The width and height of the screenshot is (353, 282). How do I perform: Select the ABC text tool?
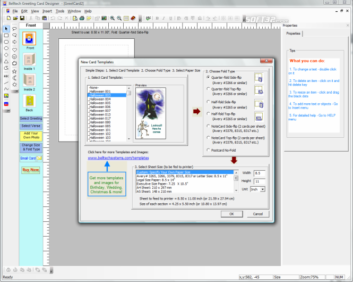tap(6, 76)
